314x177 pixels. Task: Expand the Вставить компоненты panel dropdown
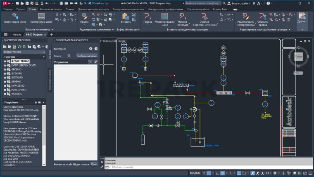(x=52, y=30)
